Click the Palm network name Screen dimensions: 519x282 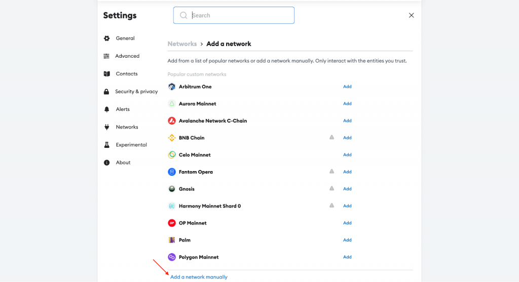(x=184, y=240)
